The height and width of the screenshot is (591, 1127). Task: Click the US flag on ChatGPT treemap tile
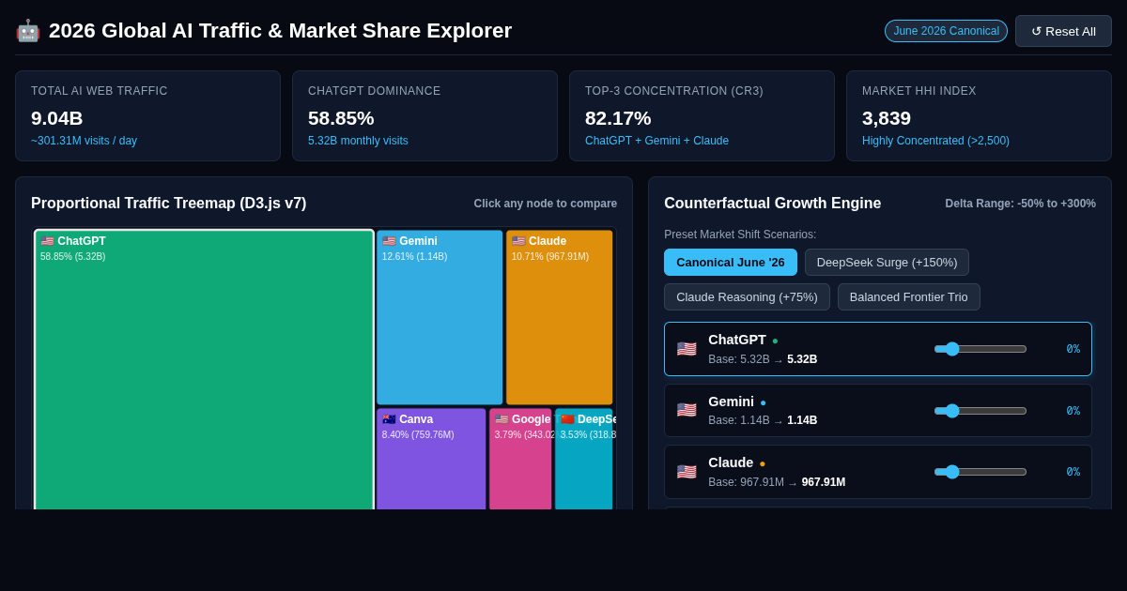47,241
